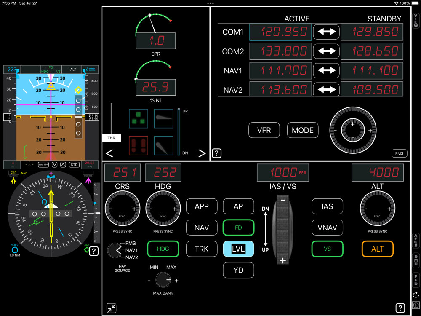Toggle the IAS speed mode
The image size is (421, 316).
(x=327, y=206)
